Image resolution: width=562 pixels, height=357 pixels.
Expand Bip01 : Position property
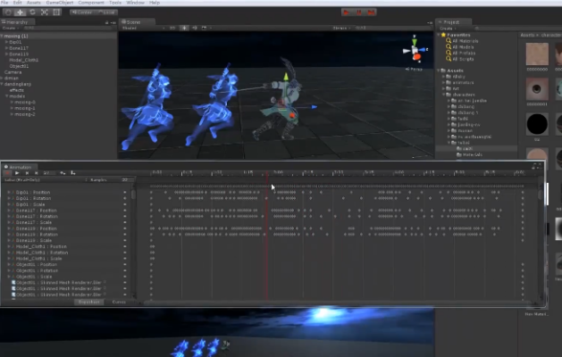click(9, 192)
